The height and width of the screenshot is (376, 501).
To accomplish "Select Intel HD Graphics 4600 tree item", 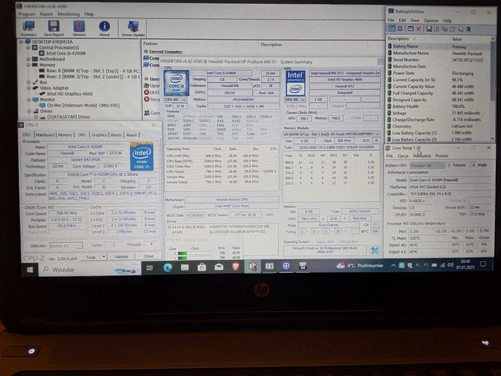I will pos(70,93).
